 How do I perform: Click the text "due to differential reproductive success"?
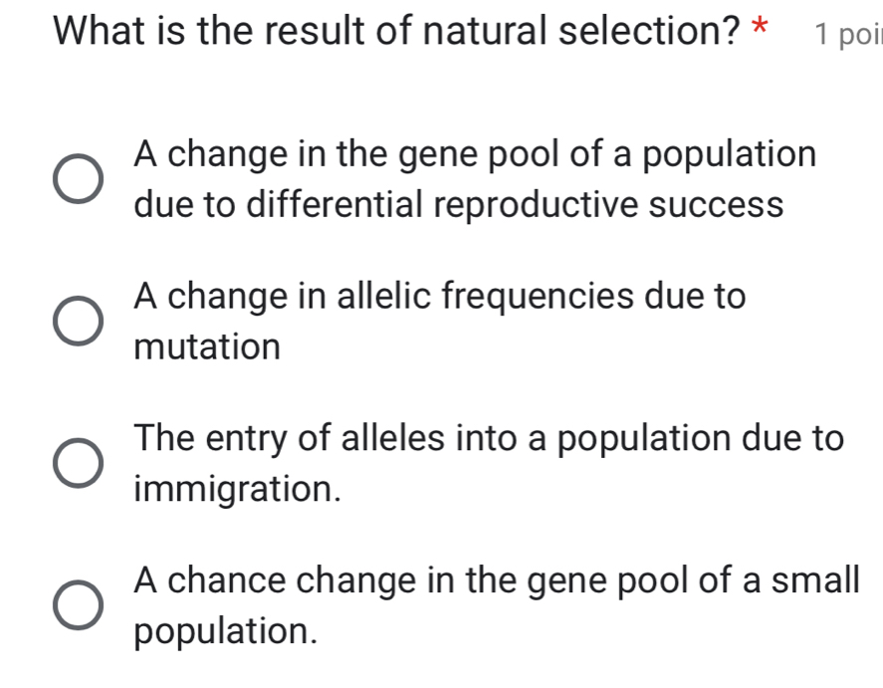click(458, 205)
